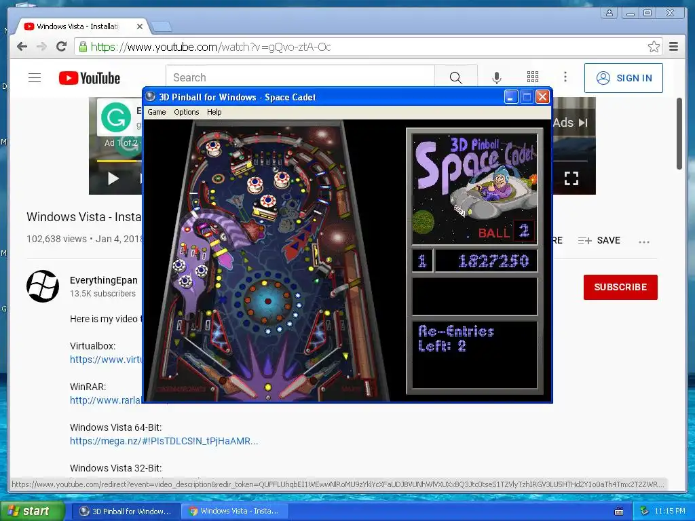This screenshot has width=695, height=521.
Task: Subscribe to the EverythingEpan channel
Action: pos(620,287)
